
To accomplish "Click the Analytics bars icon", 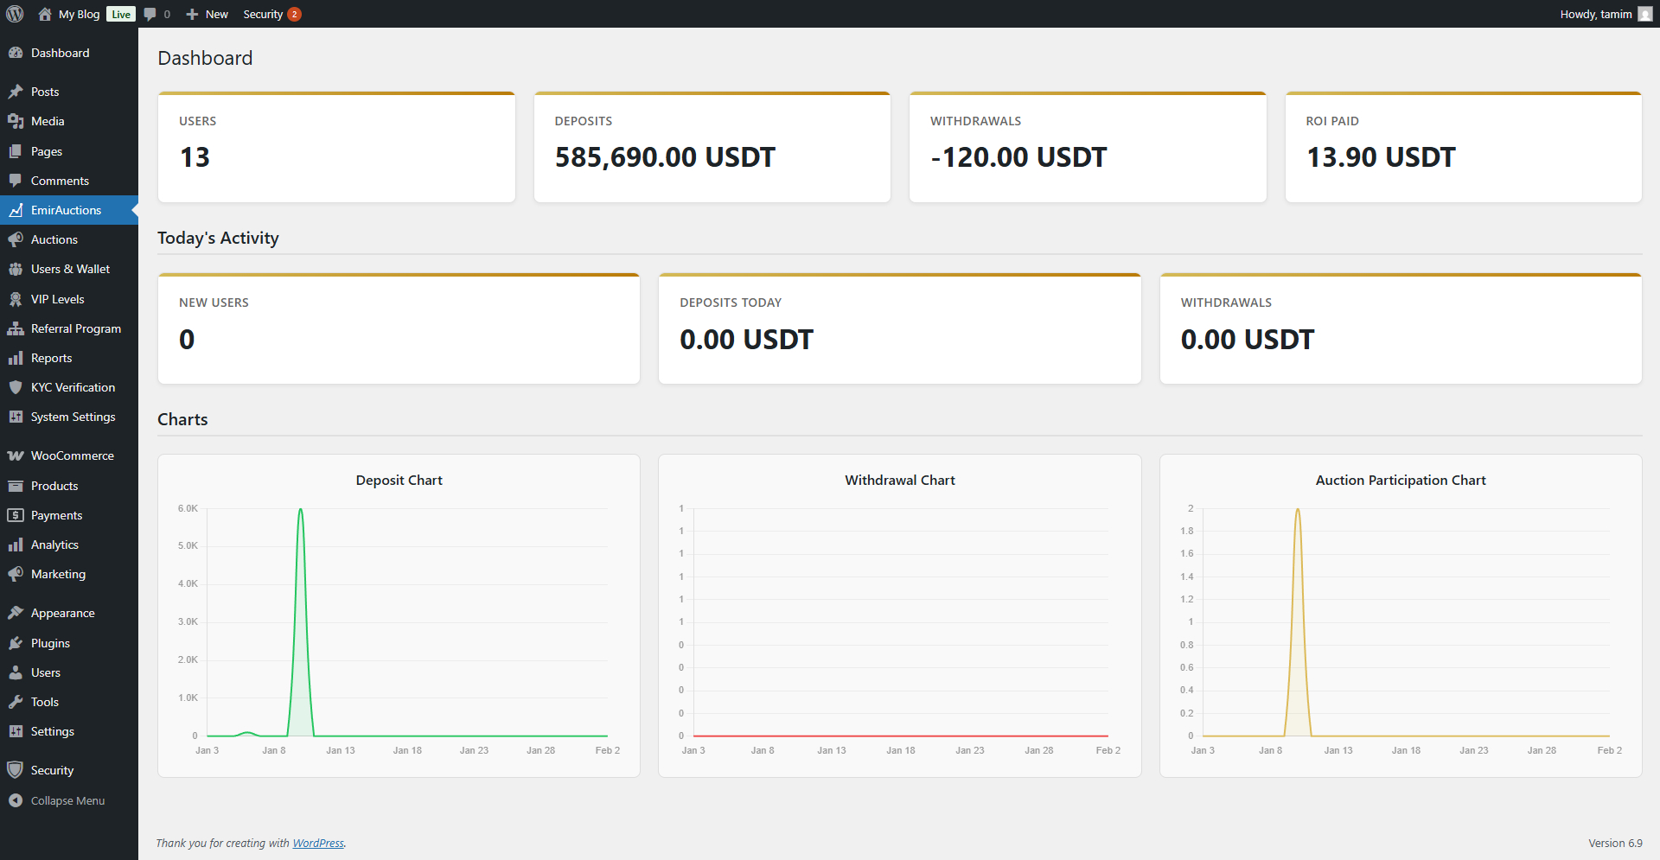I will [x=16, y=545].
